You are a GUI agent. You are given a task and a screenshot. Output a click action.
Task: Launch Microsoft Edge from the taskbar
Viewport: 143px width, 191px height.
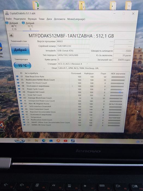tap(44, 141)
